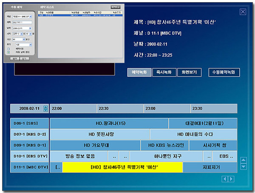255x193 pixels.
Task: Click the 23:30 time header
Action: (214, 109)
